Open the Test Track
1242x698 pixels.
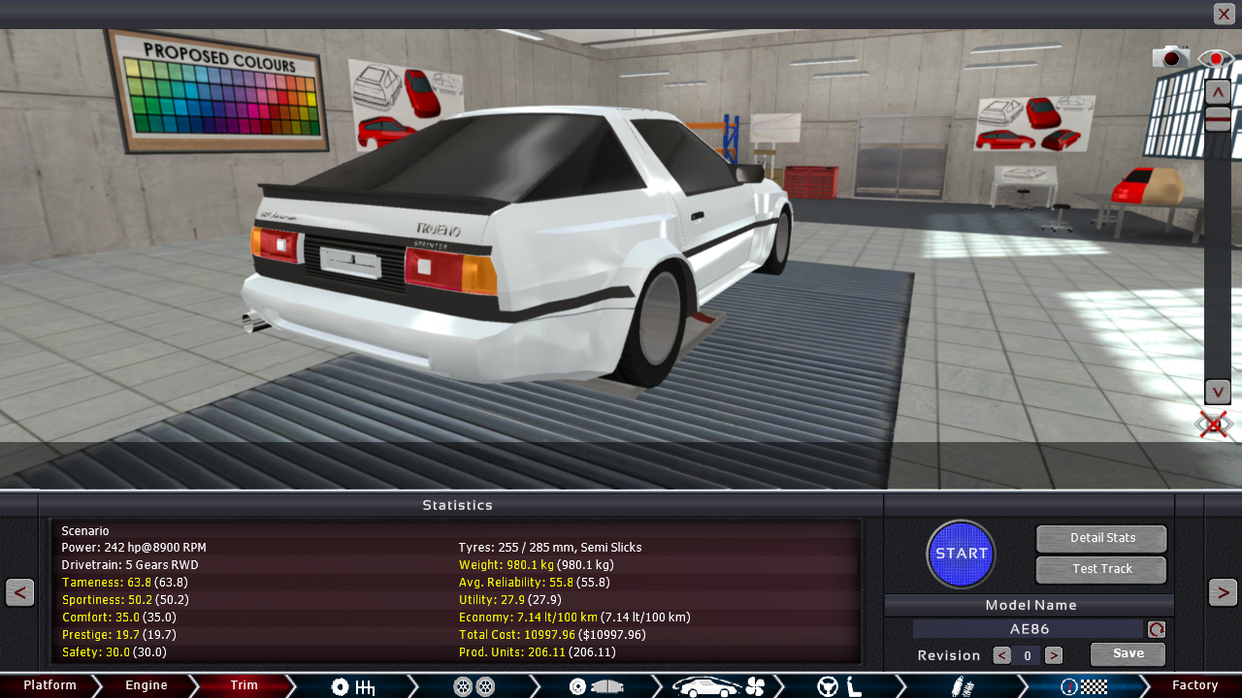pyautogui.click(x=1101, y=569)
